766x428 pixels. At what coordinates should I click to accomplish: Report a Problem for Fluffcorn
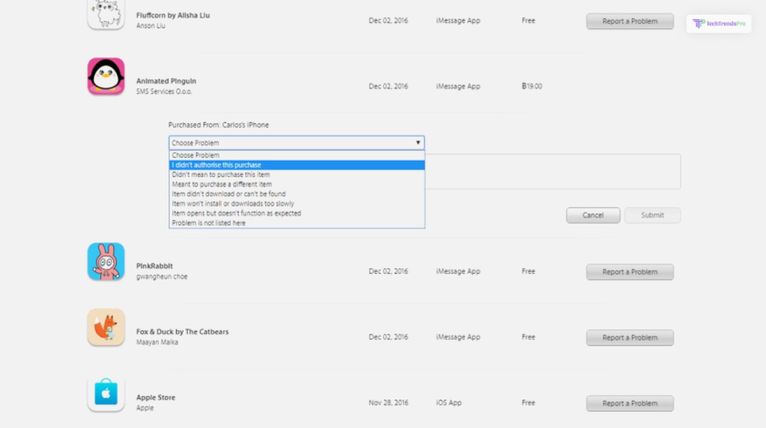(630, 21)
